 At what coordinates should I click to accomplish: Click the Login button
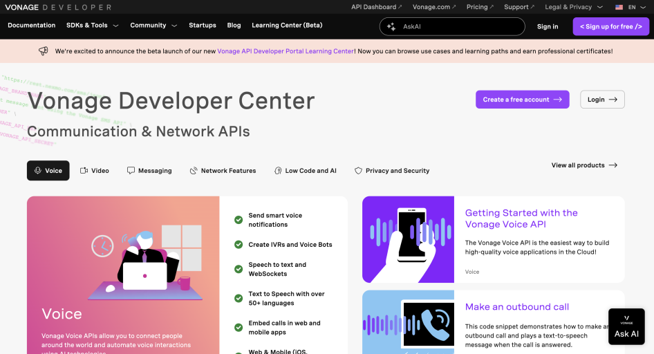point(602,100)
